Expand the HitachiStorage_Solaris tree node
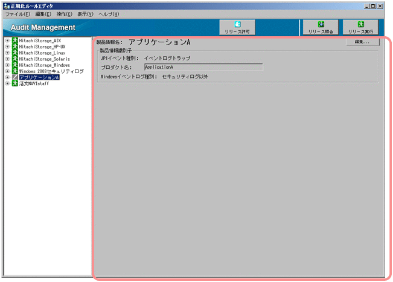 pos(7,59)
